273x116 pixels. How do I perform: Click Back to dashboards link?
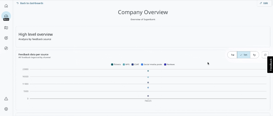30,3
